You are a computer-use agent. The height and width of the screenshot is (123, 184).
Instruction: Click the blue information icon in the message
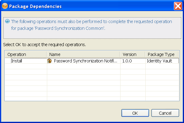pyautogui.click(x=7, y=22)
